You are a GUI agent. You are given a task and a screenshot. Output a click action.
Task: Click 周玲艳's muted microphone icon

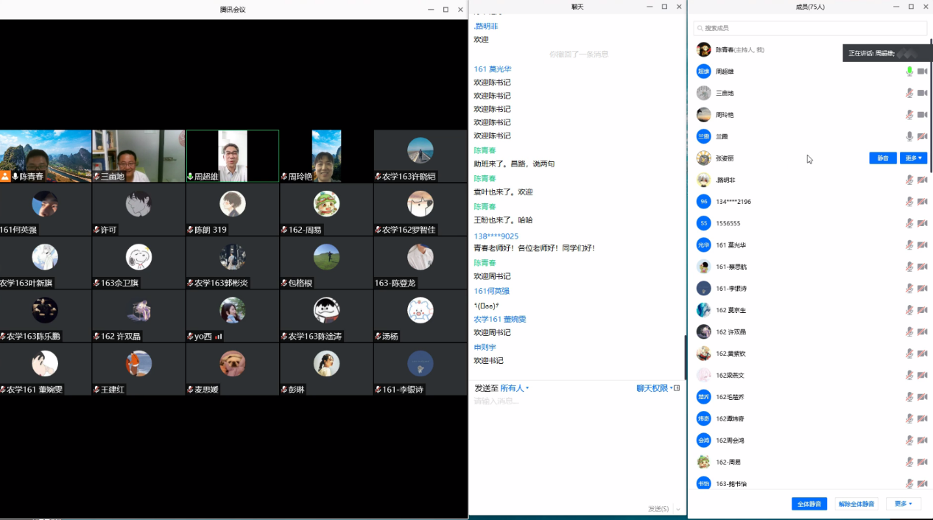[909, 115]
